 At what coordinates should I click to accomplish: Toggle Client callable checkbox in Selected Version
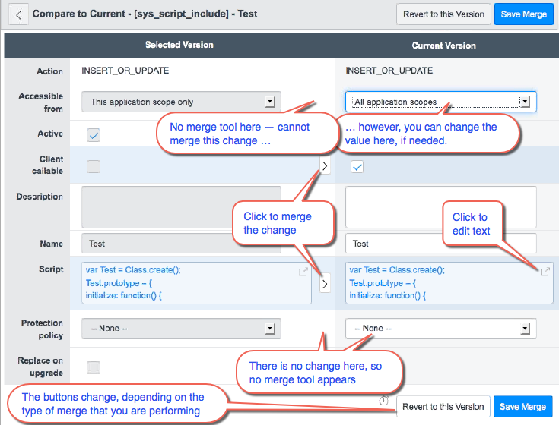(x=94, y=166)
